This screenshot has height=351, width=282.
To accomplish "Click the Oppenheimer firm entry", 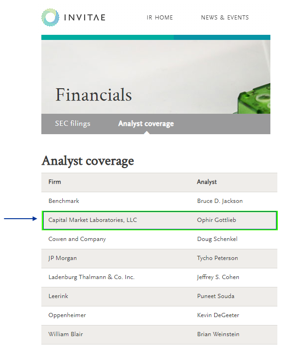I will click(x=67, y=315).
